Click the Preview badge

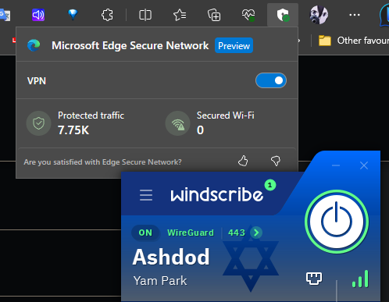coord(234,45)
